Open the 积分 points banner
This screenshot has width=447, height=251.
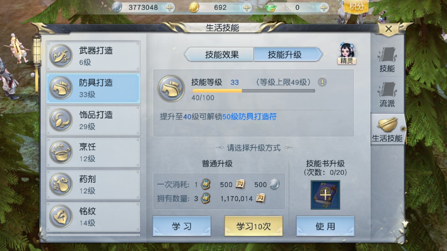(356, 6)
